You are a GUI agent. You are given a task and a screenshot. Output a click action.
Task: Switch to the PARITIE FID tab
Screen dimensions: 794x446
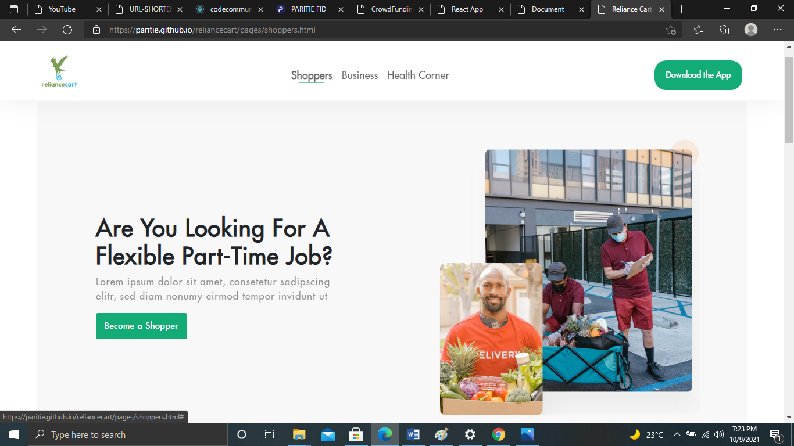tap(309, 9)
